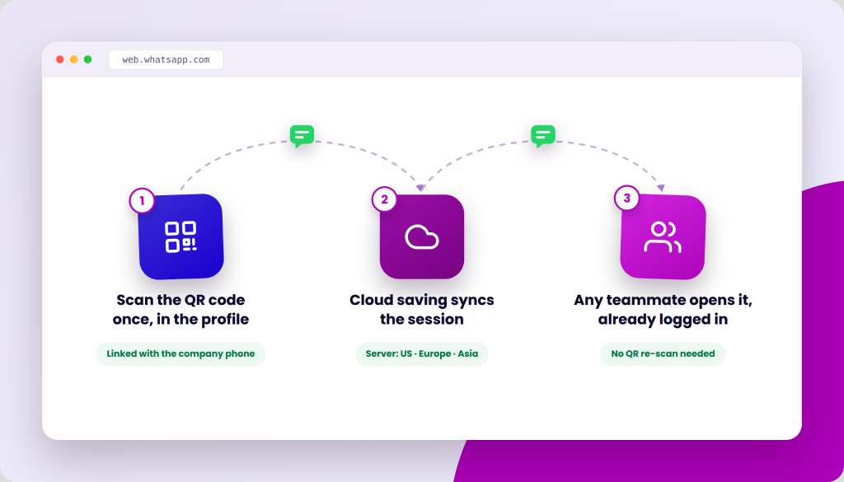Click the red close window dot
This screenshot has height=482, width=844.
59,59
